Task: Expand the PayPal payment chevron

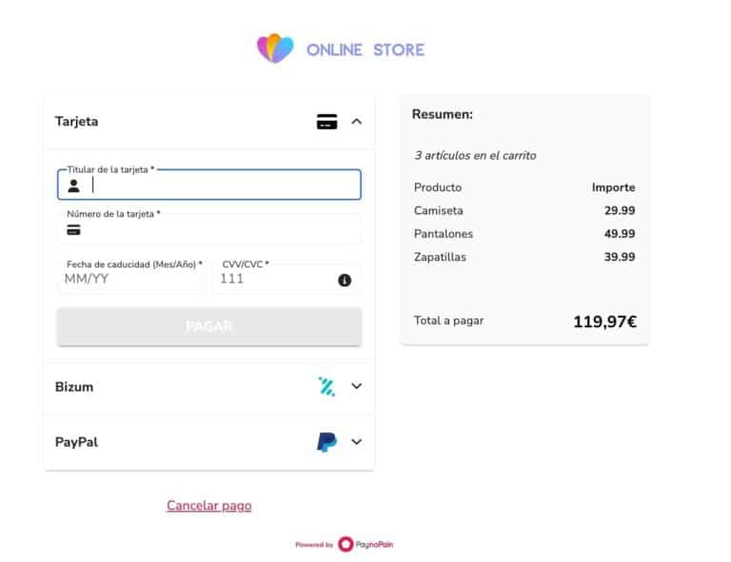Action: pyautogui.click(x=357, y=442)
